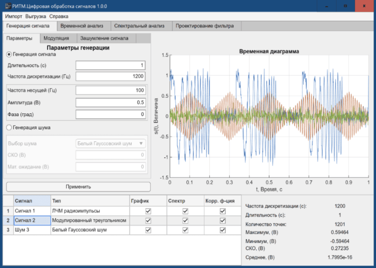Edit the Частота несущей (Гц) field
The image size is (376, 268).
(x=110, y=90)
